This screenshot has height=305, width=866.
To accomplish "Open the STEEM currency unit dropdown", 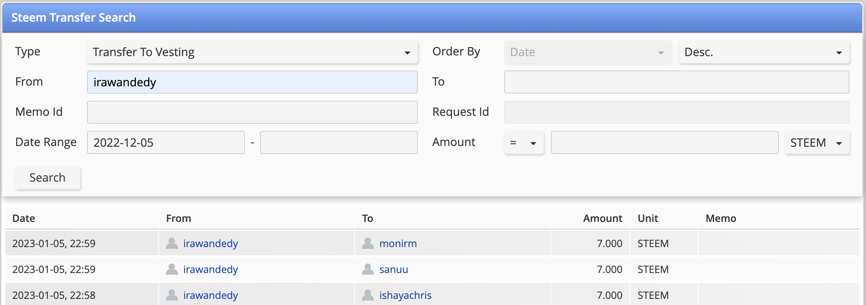I will 817,143.
